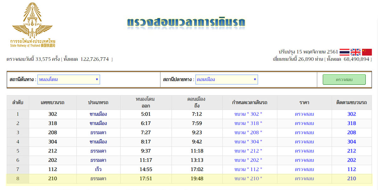Check price for train 210
This screenshot has width=378, height=190.
pyautogui.click(x=304, y=179)
